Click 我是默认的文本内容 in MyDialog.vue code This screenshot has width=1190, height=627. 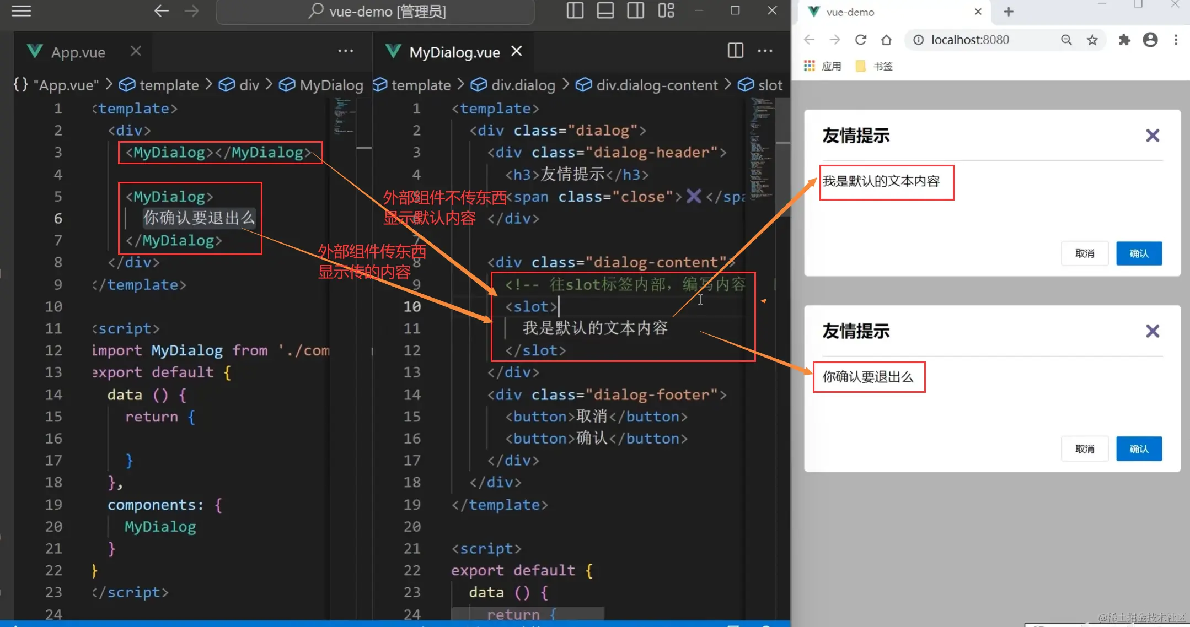pyautogui.click(x=595, y=328)
